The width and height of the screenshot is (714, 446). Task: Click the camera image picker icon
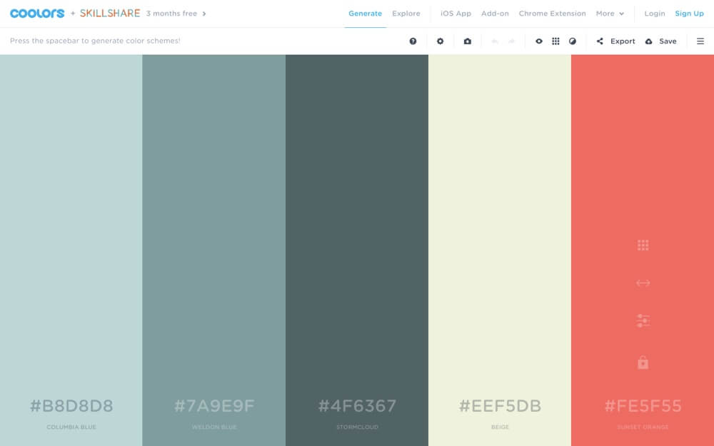point(467,41)
